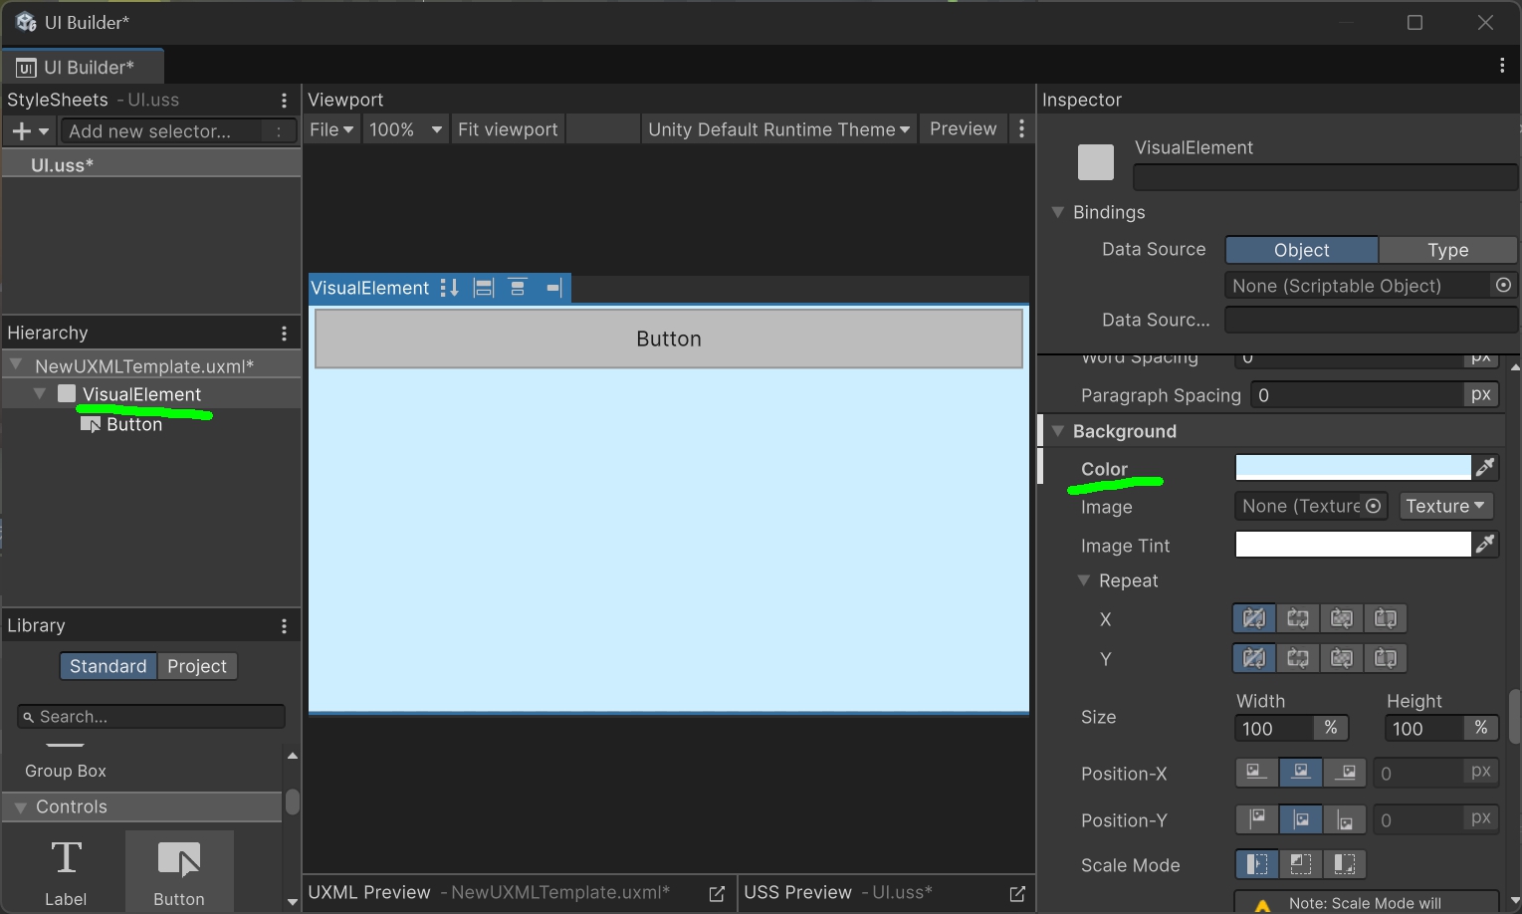Switch background Size Width unit from percent
This screenshot has height=914, width=1522.
[1331, 728]
